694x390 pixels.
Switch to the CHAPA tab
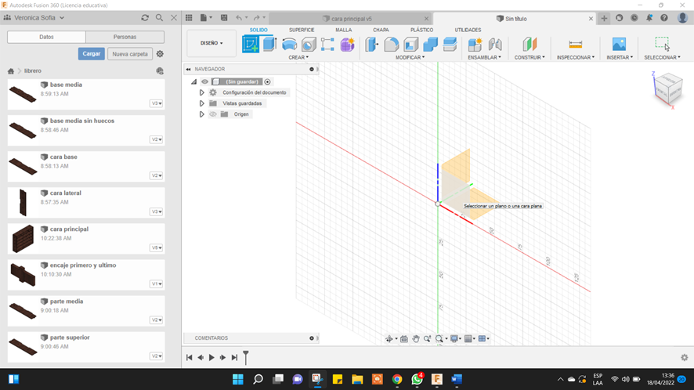click(381, 30)
